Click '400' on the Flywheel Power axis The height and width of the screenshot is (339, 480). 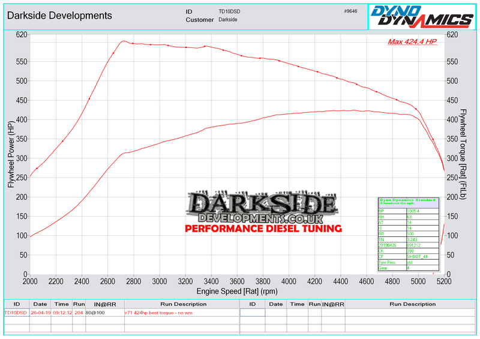(22, 120)
